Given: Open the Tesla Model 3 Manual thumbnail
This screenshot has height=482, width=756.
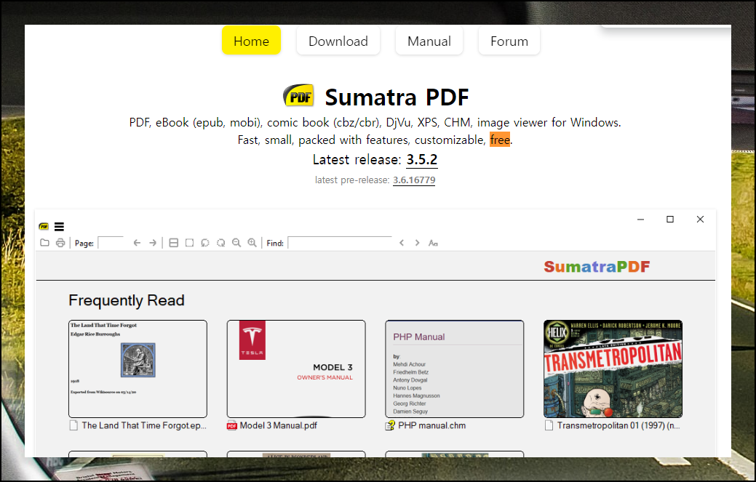Looking at the screenshot, I should point(296,369).
